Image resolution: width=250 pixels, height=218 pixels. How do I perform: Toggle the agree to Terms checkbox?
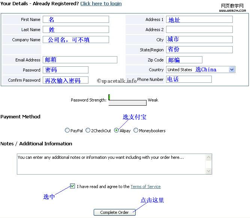coord(73,186)
